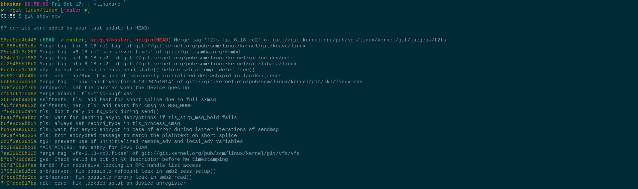Click the cyan HEAD pointer label
Viewport: 638px width, 189px height.
tap(49, 40)
